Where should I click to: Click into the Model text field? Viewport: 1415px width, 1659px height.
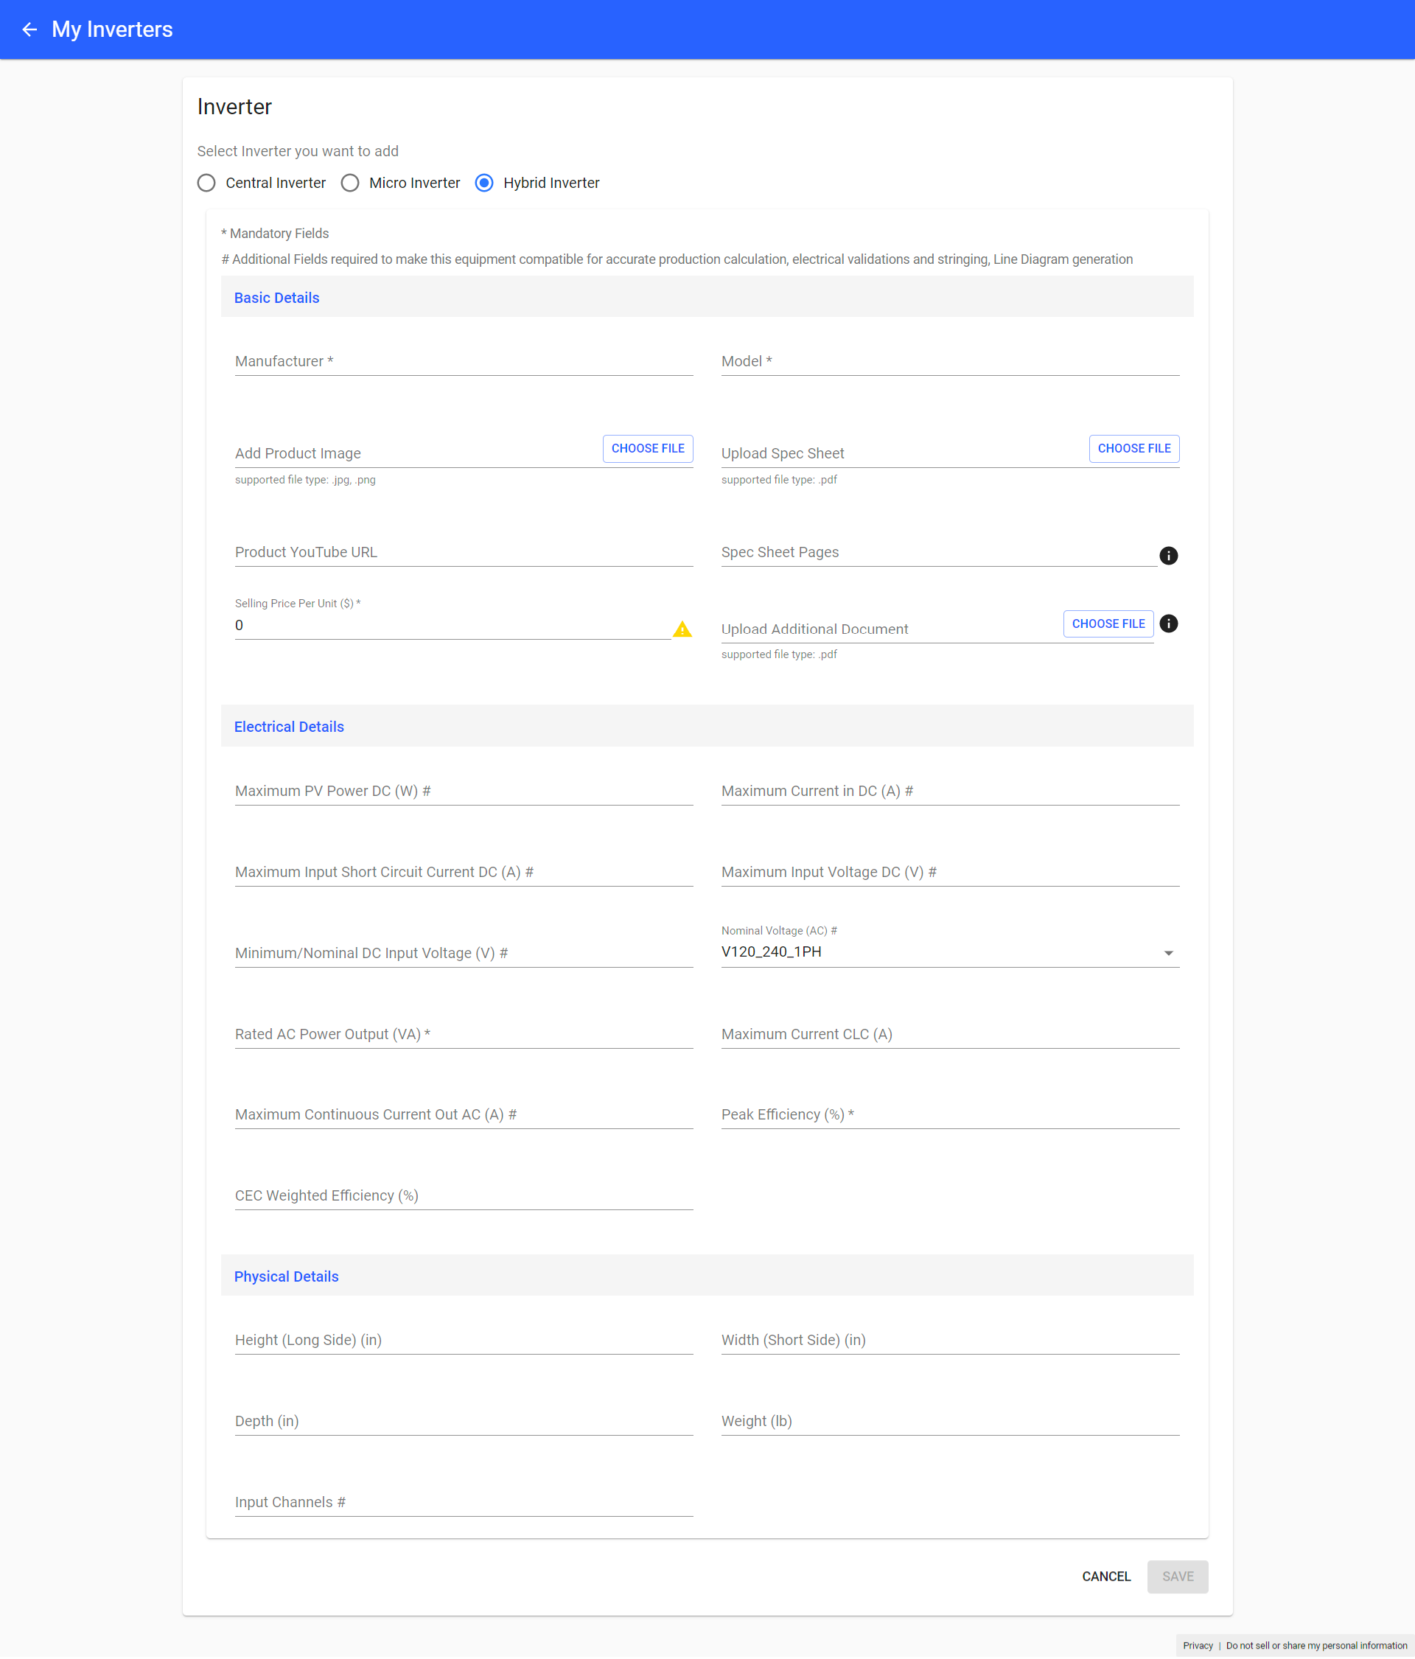click(949, 361)
